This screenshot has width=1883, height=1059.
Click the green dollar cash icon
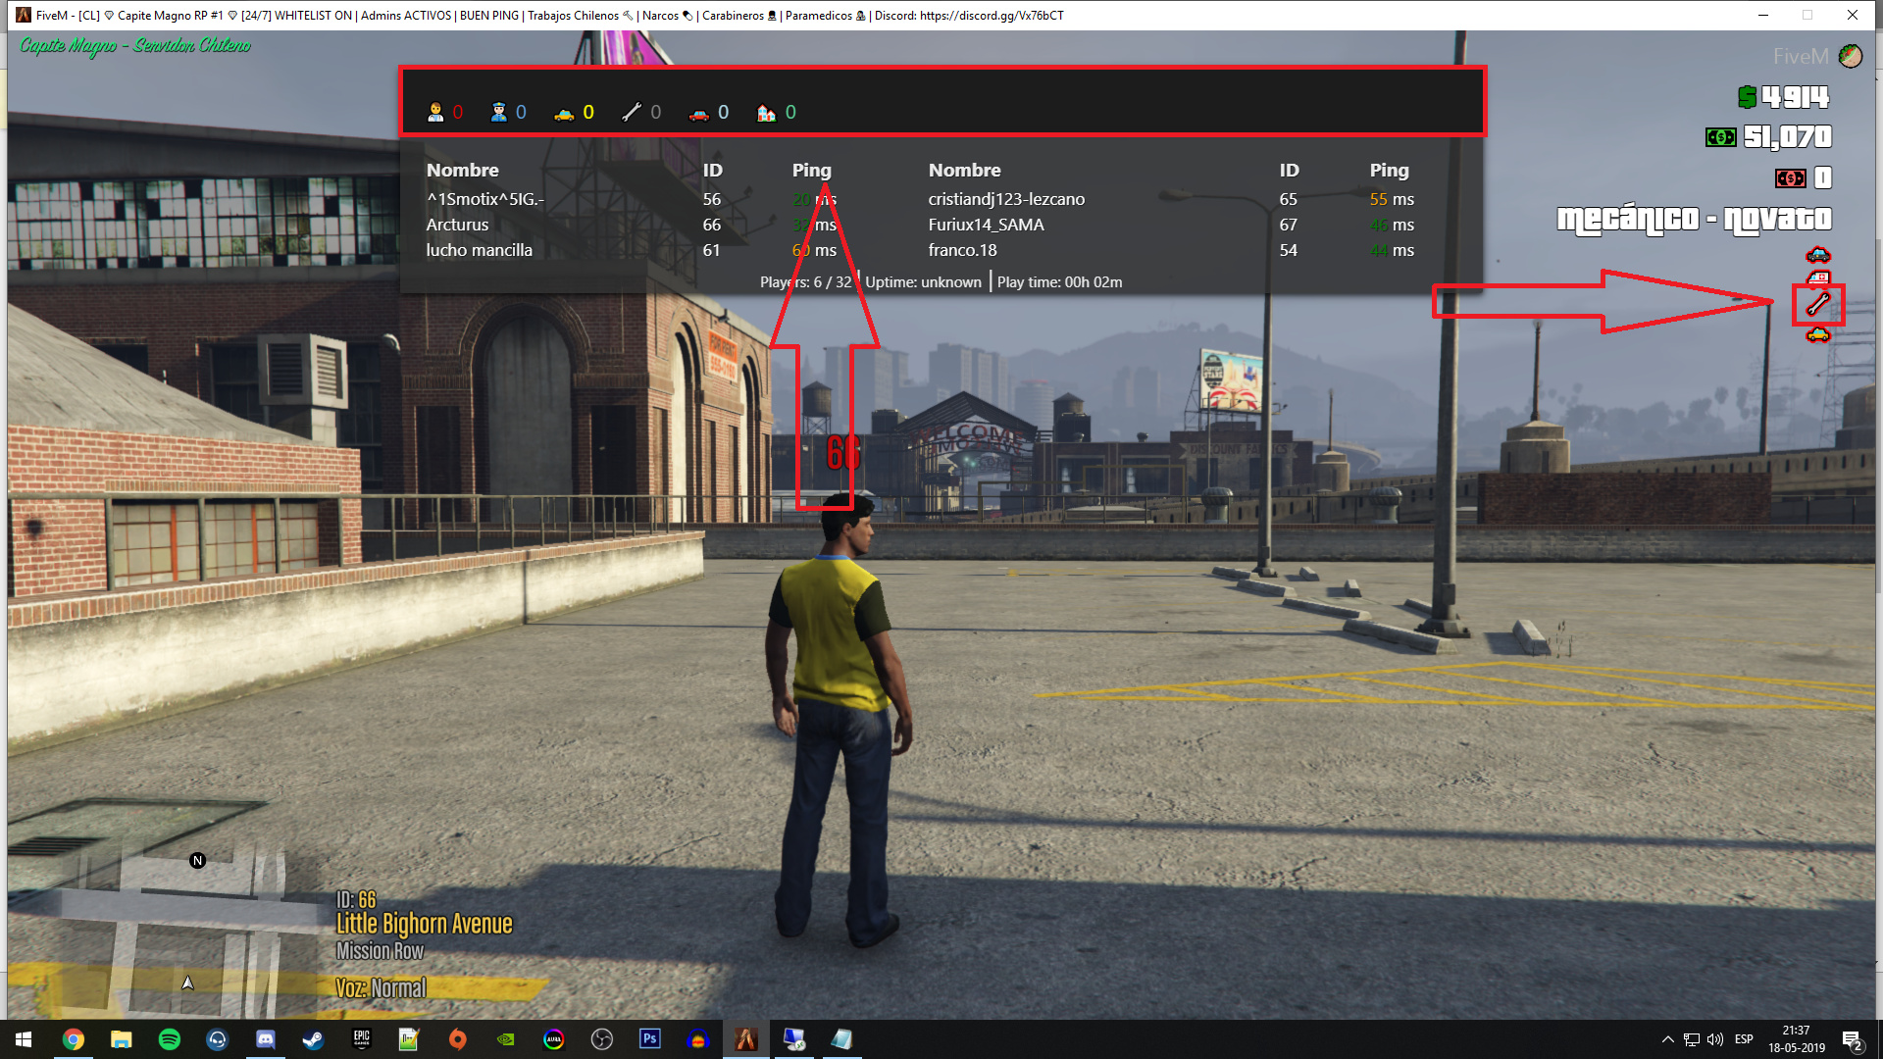coord(1747,97)
